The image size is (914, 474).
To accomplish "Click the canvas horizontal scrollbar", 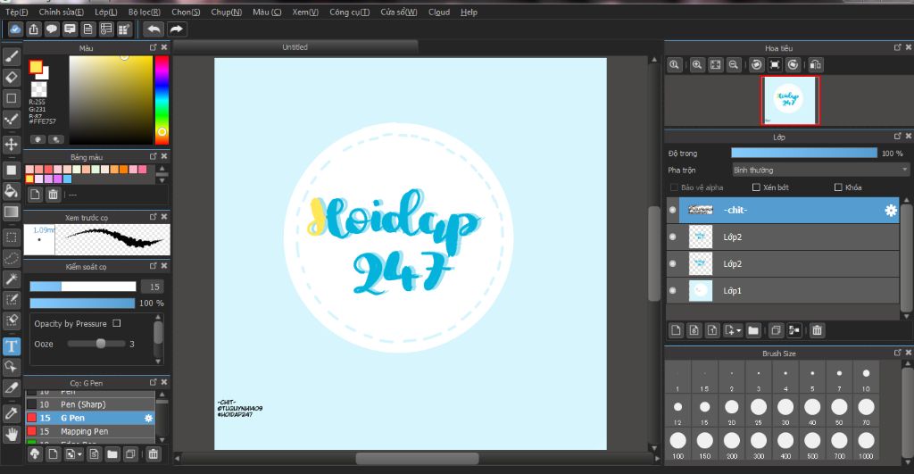I will 417,458.
